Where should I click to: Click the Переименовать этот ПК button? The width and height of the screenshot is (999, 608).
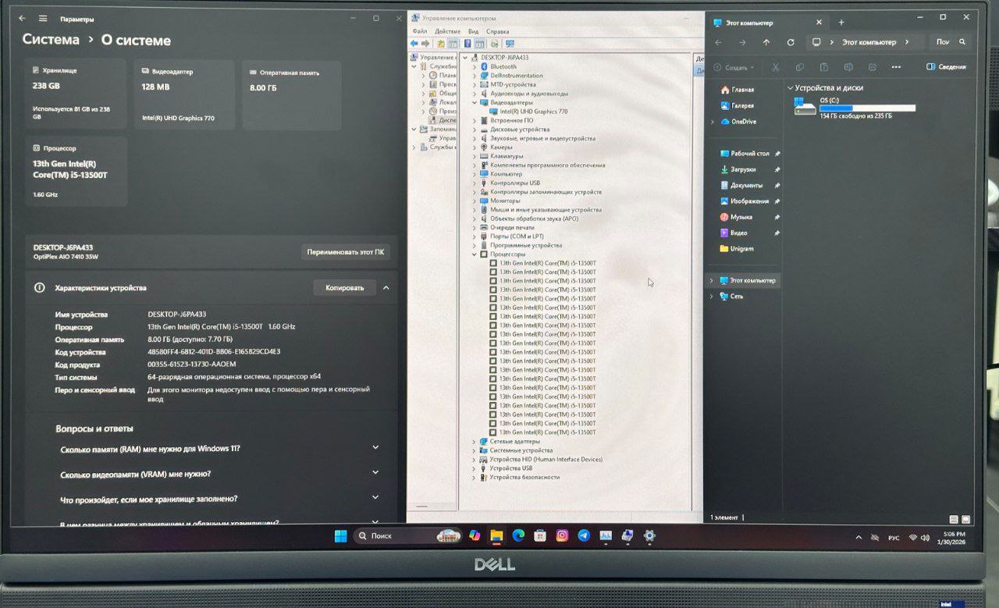coord(345,252)
